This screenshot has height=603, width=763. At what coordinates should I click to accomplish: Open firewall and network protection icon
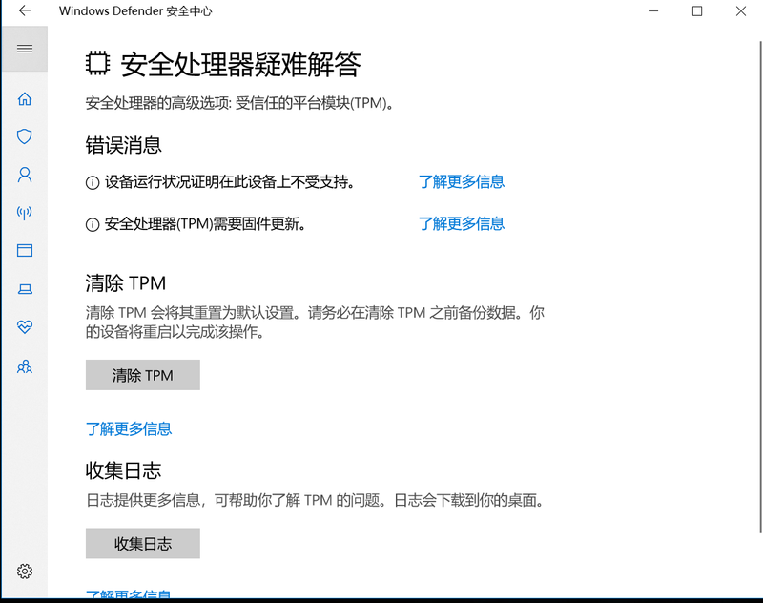coord(25,213)
